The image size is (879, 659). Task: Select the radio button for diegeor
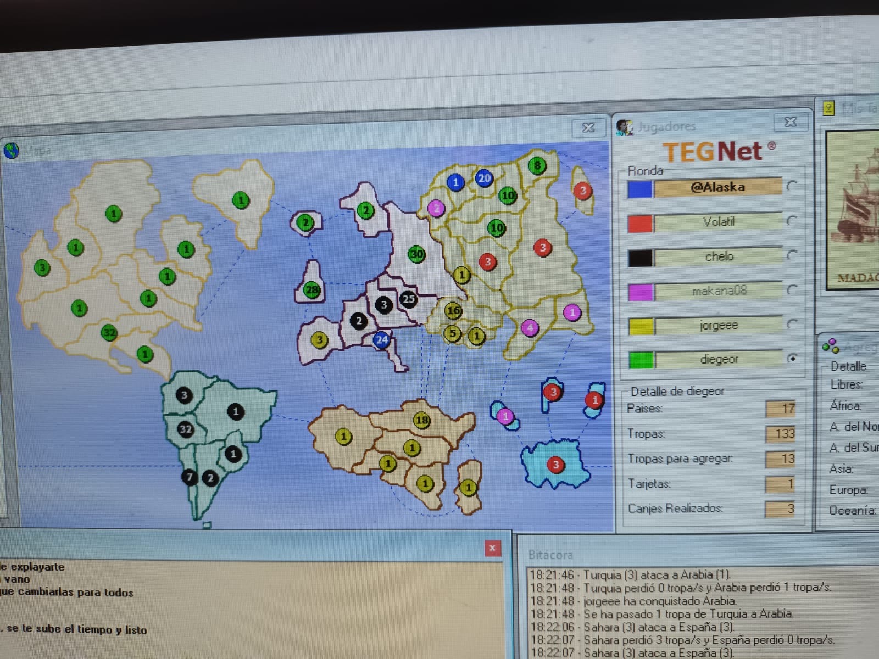click(x=792, y=358)
